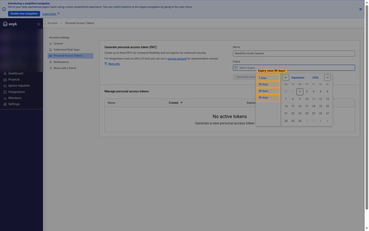Select September 24 in calendar
369x231 pixels.
coord(307,113)
